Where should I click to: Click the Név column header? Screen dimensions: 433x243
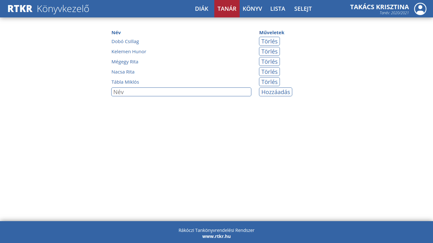point(116,33)
